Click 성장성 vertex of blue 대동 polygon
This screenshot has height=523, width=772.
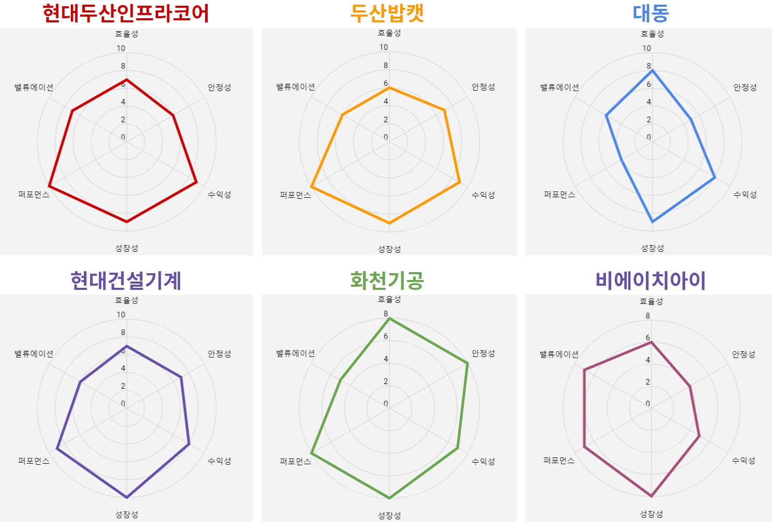(x=652, y=222)
